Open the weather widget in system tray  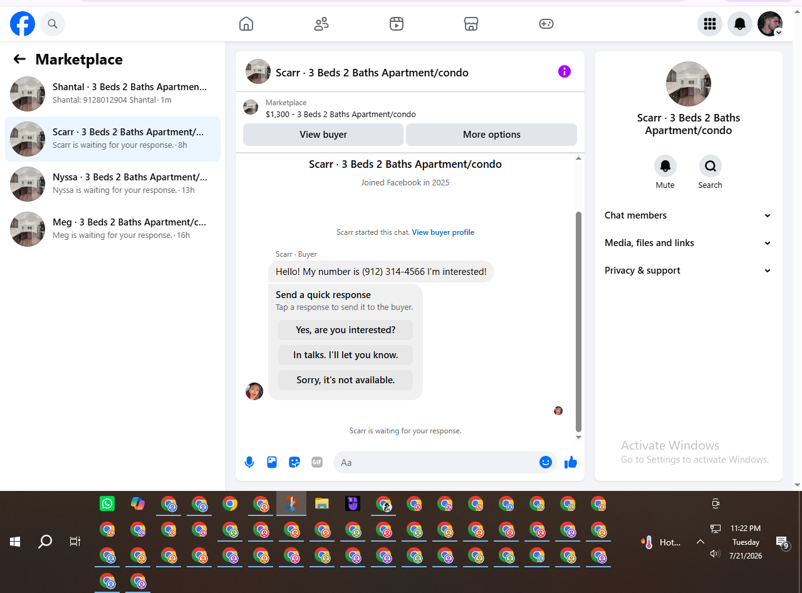coord(662,542)
